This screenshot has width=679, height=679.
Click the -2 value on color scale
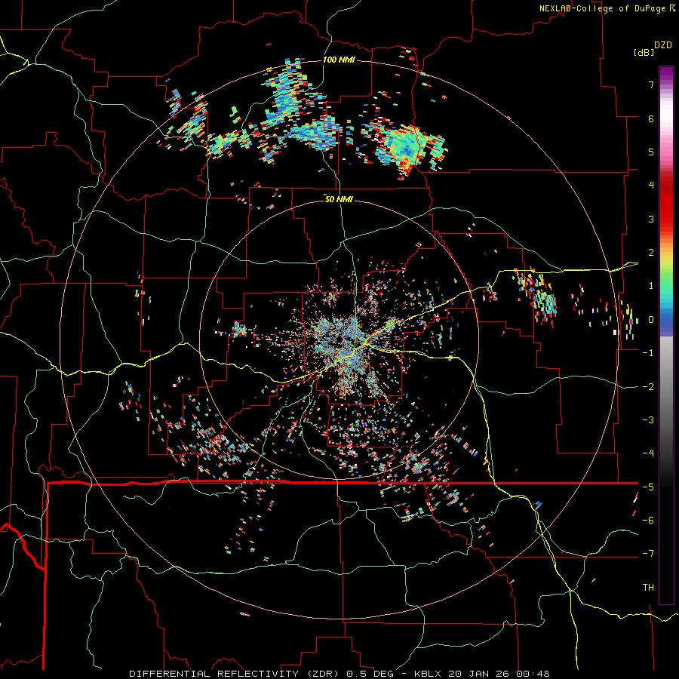point(648,387)
